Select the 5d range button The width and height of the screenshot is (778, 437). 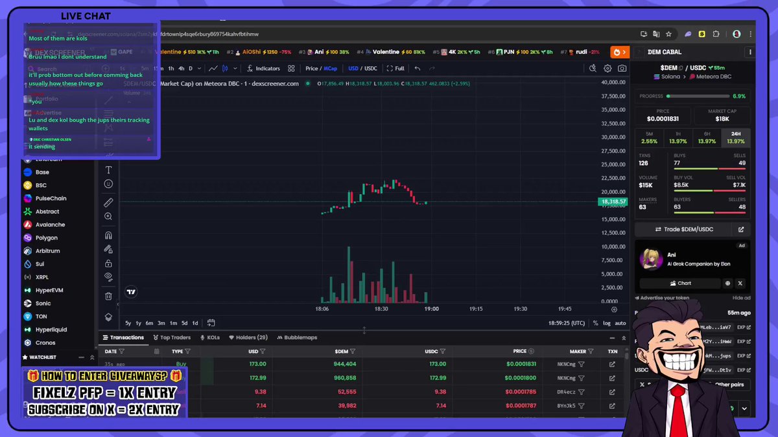pyautogui.click(x=184, y=323)
